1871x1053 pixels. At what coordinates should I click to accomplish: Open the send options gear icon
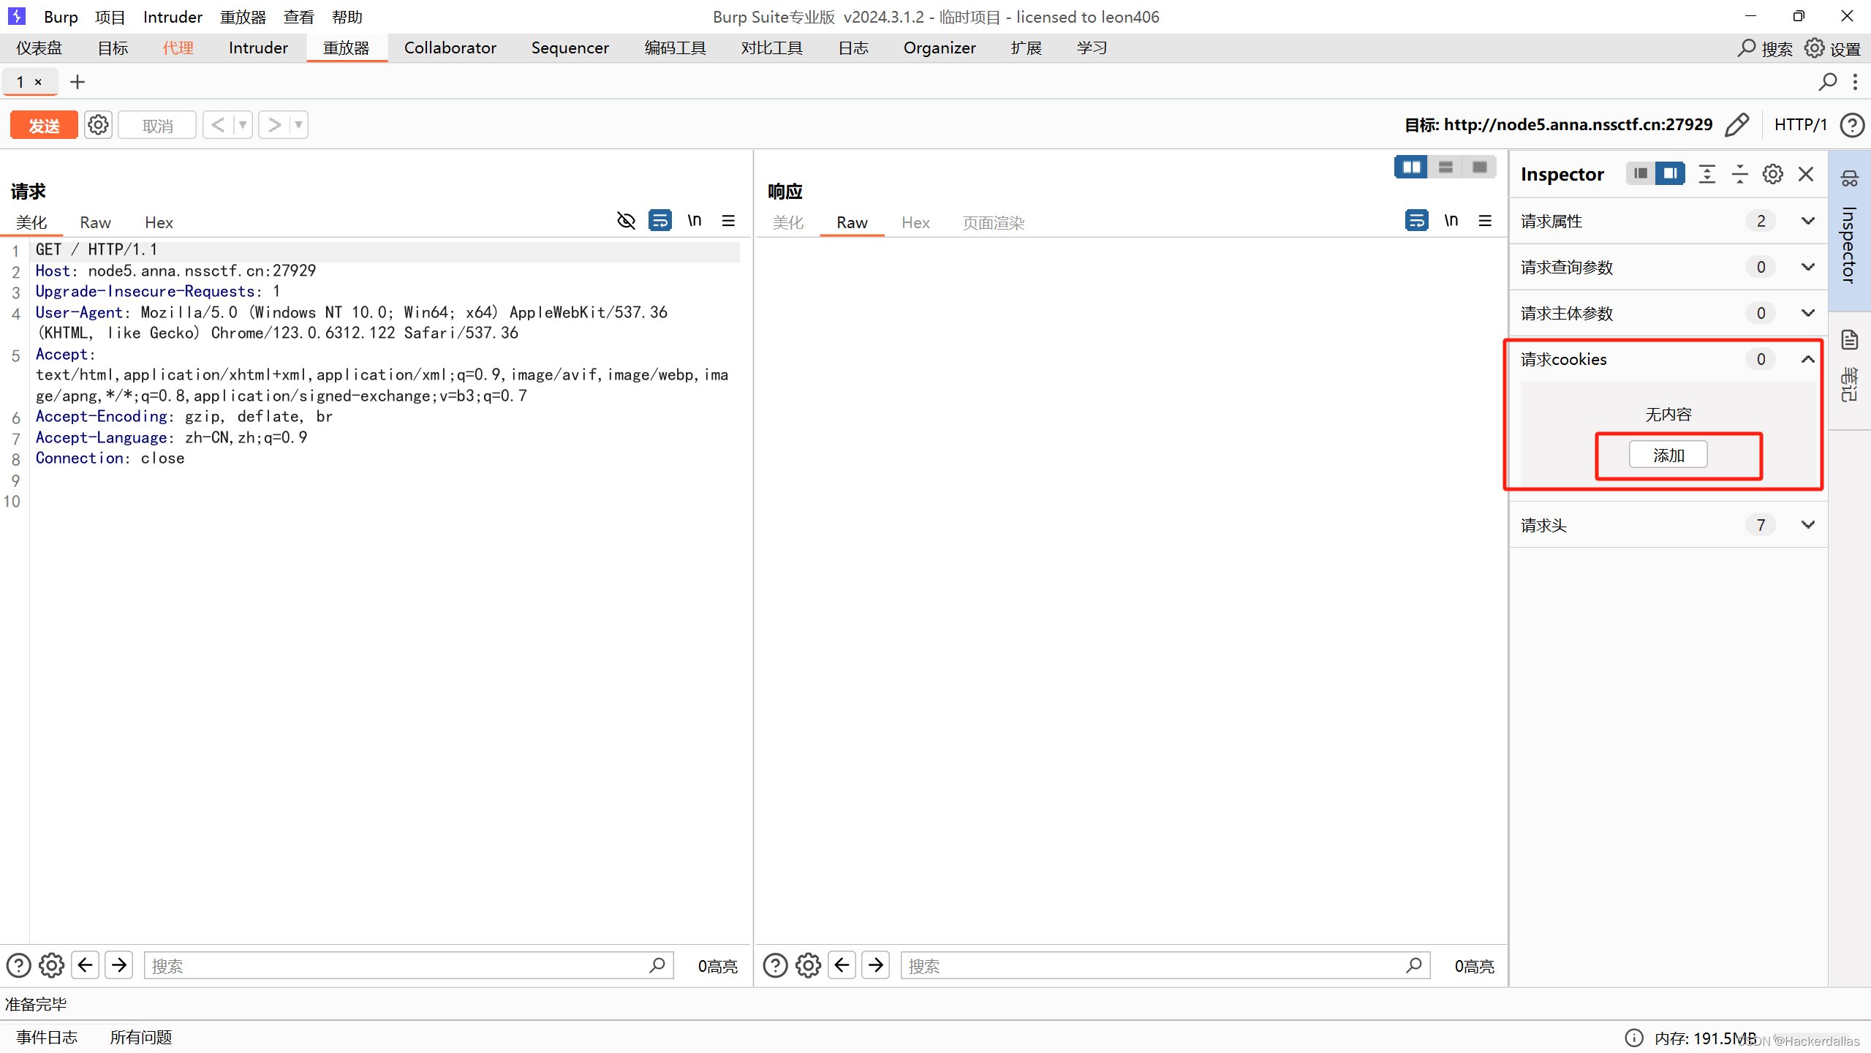(x=98, y=125)
